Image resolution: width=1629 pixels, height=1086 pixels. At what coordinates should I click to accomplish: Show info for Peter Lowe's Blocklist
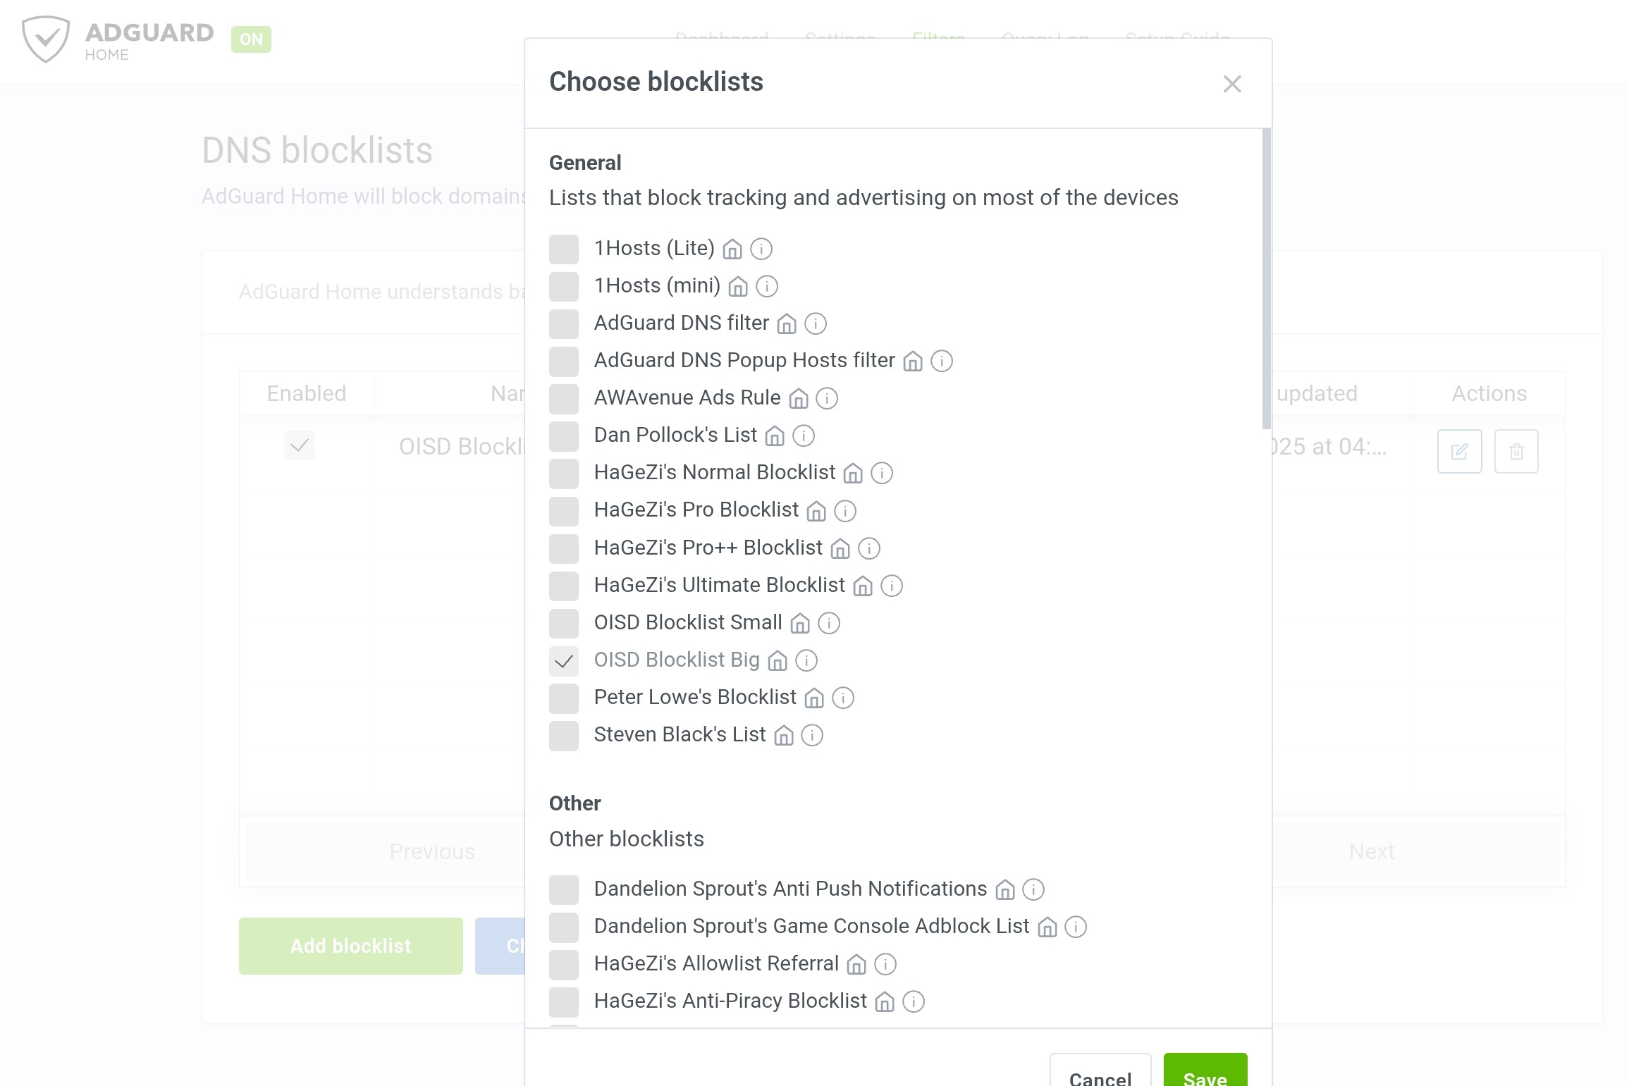tap(843, 698)
